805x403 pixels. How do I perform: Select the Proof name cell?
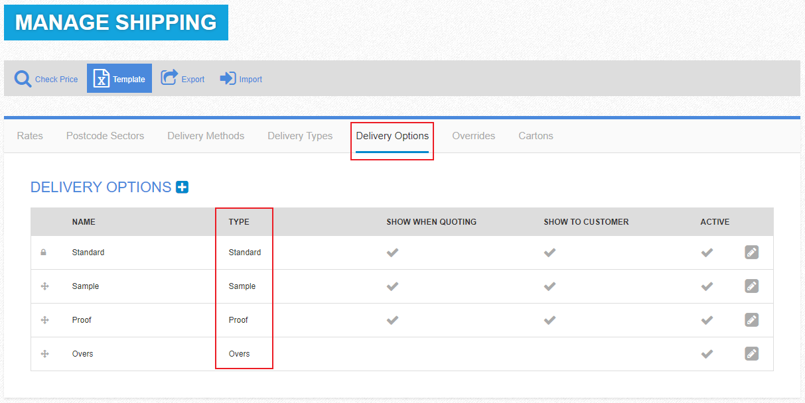pyautogui.click(x=82, y=320)
